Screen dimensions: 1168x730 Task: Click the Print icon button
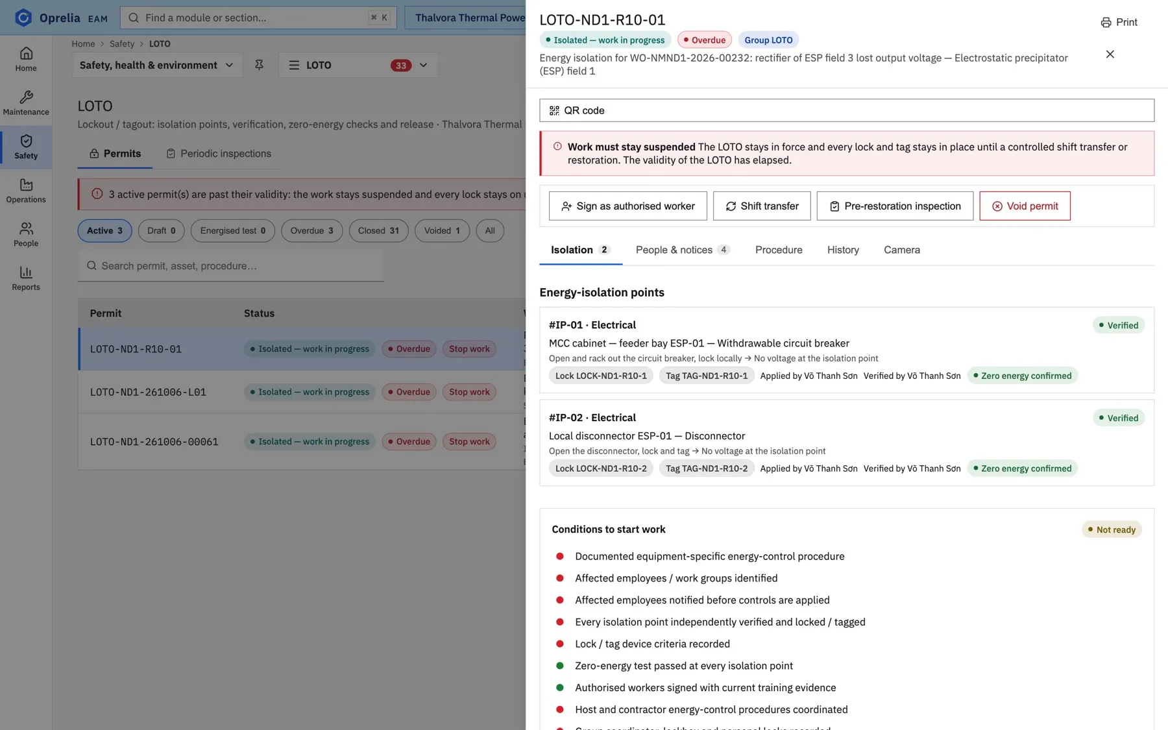[x=1119, y=22]
